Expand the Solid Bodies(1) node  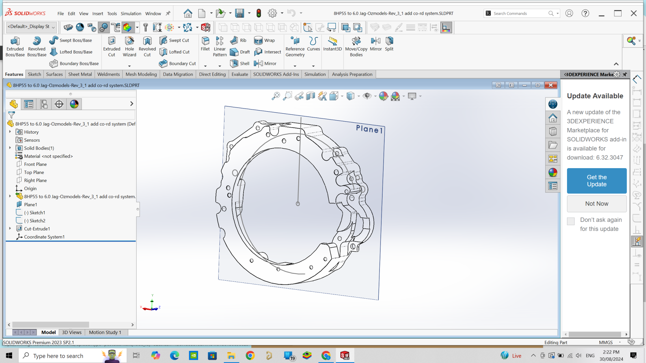pos(10,148)
